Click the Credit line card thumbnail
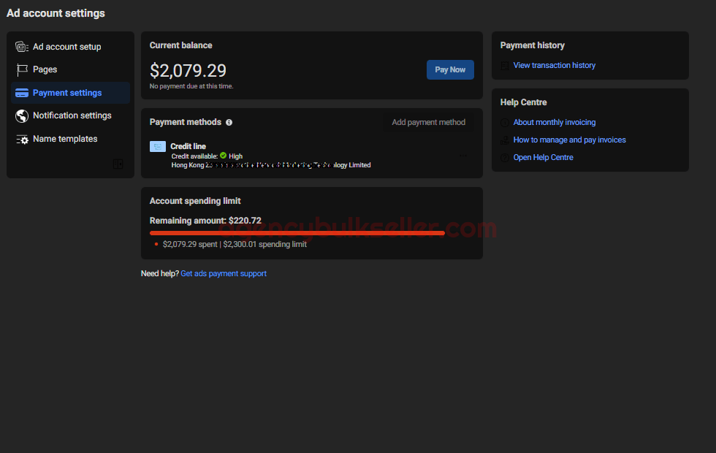 pos(158,147)
